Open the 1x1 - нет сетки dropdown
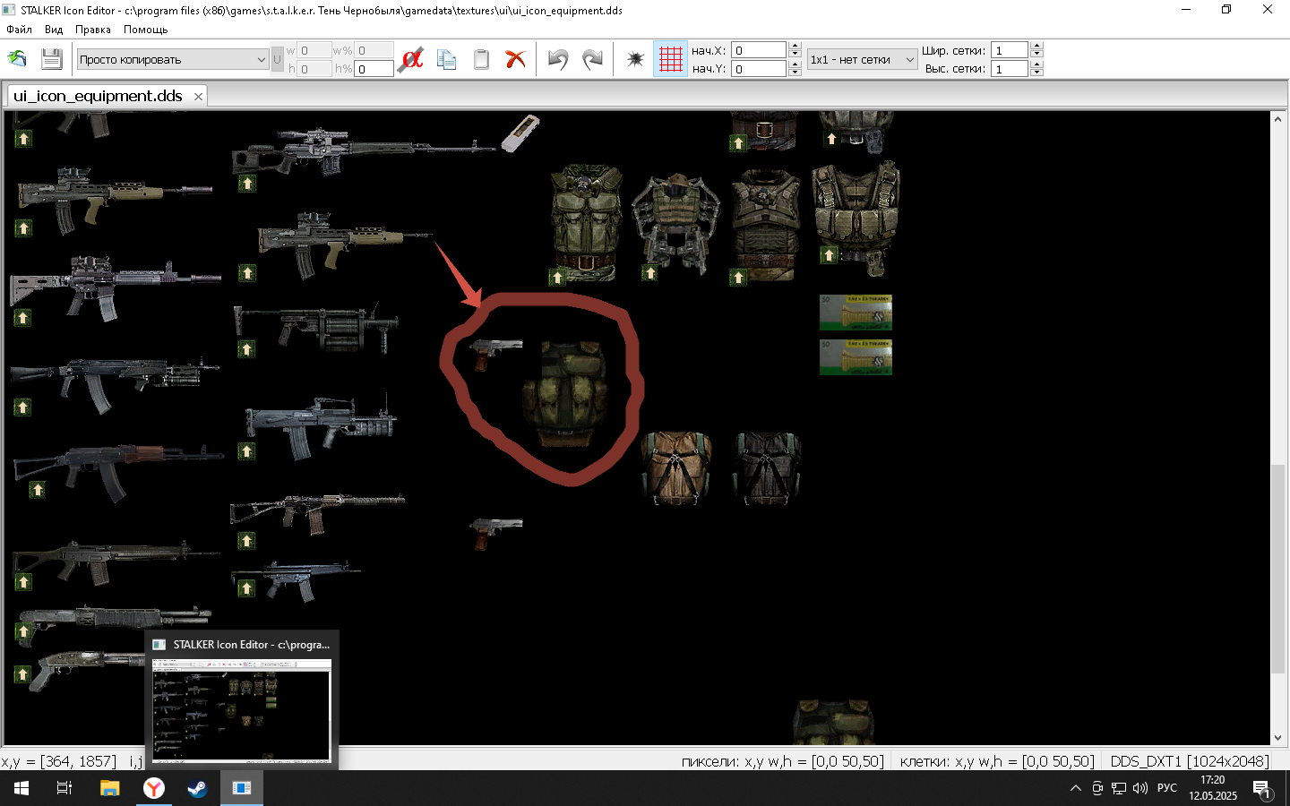The height and width of the screenshot is (806, 1290). coord(863,59)
